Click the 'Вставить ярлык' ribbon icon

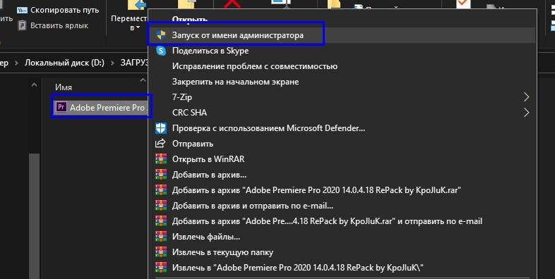coord(22,25)
